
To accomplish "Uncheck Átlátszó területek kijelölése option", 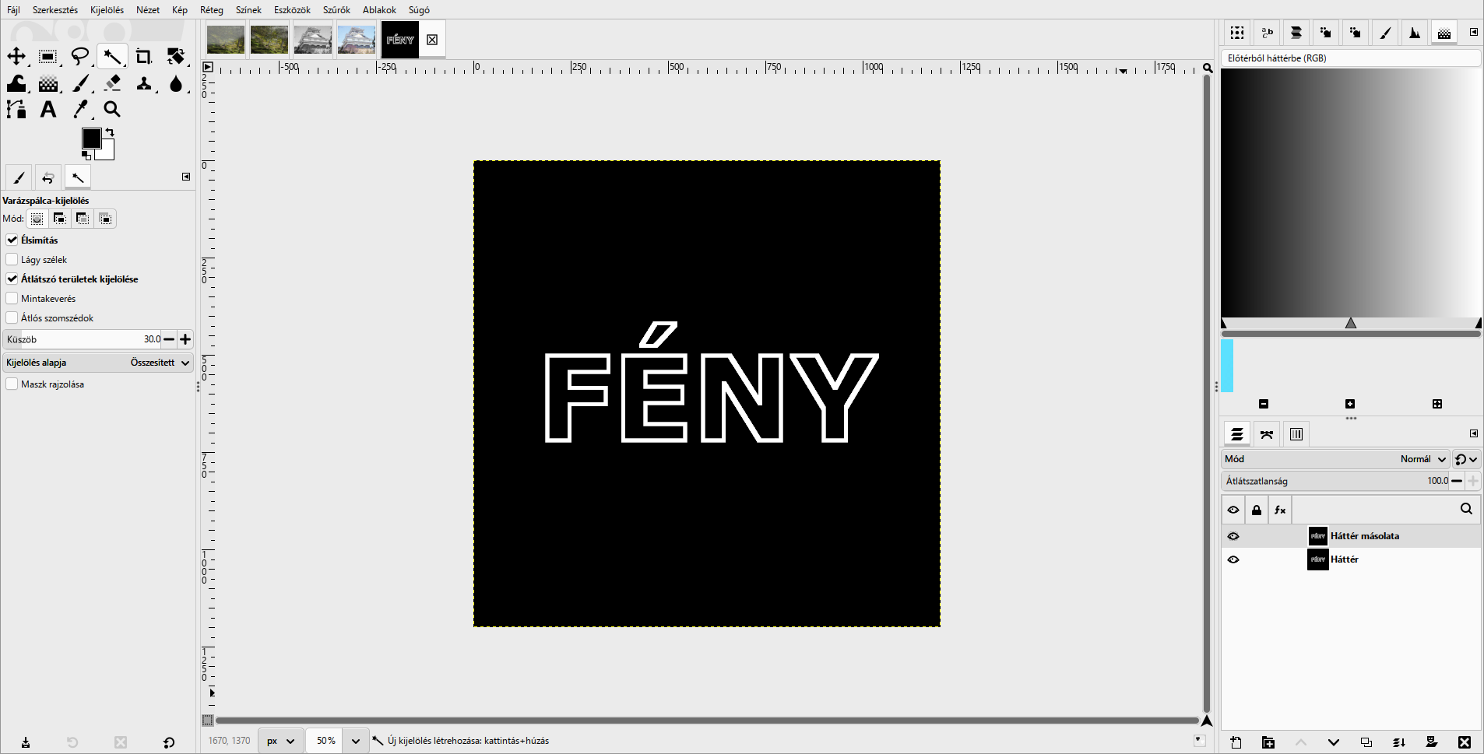I will (12, 279).
